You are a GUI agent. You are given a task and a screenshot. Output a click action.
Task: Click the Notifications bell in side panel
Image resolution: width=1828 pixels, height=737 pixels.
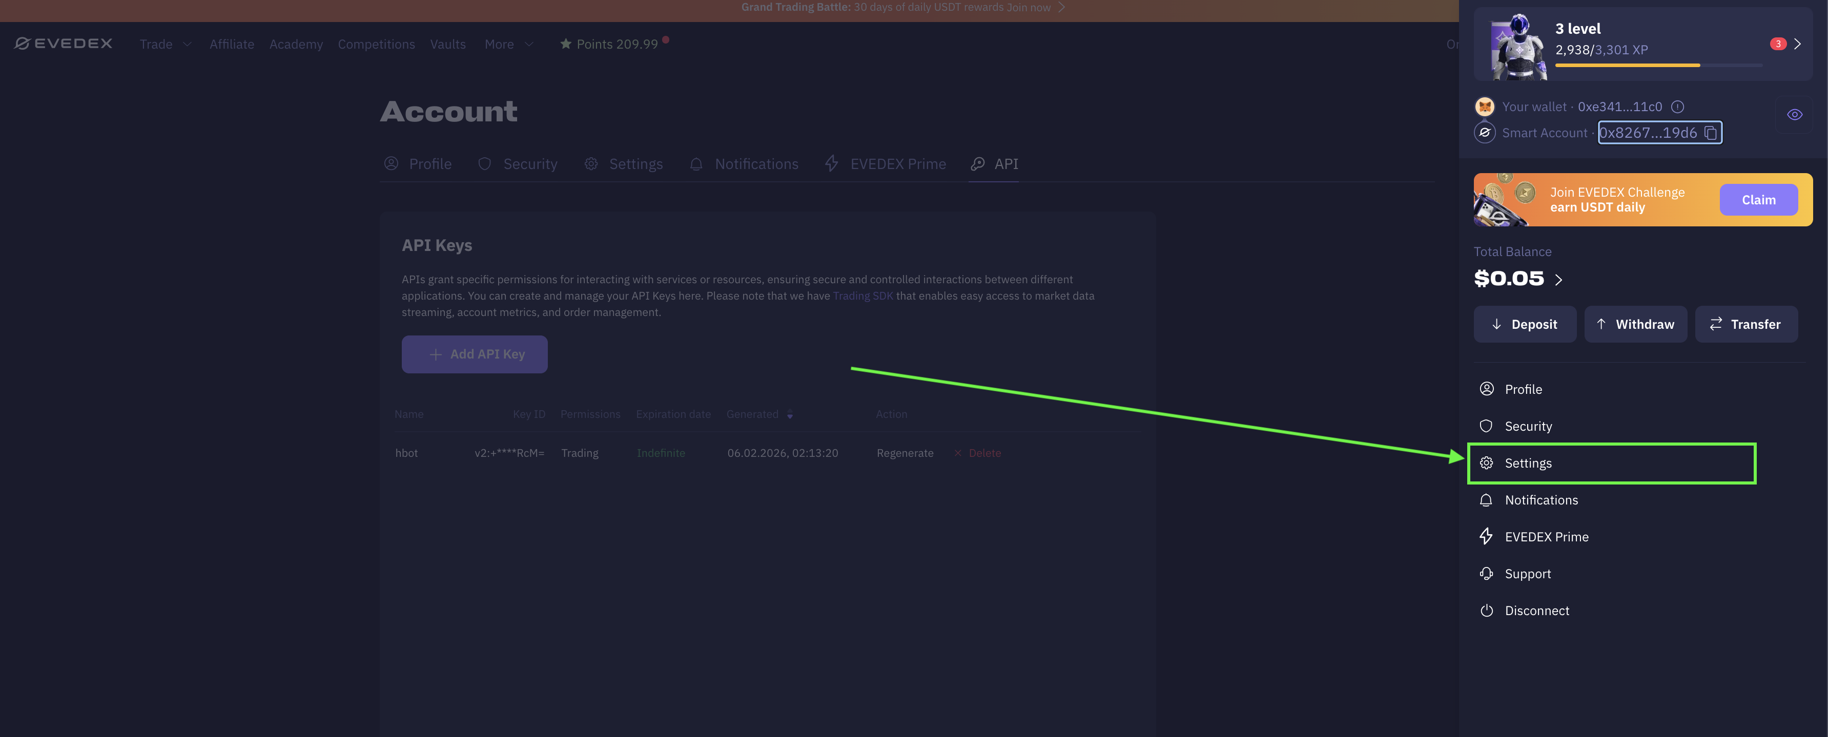point(1487,500)
